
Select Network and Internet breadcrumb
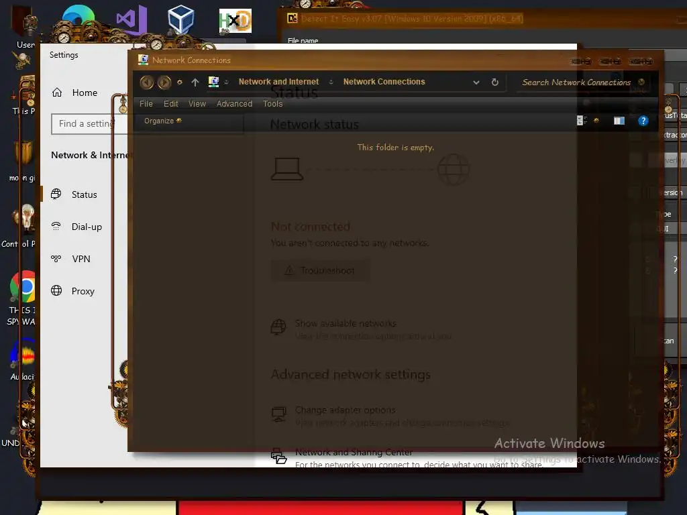(x=278, y=82)
